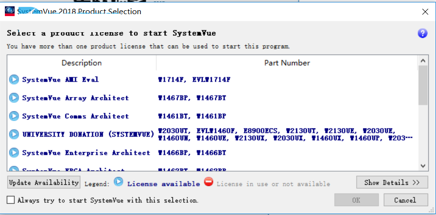Screen dimensions: 436x215
Task: Click the blue License available legend icon
Action: [x=119, y=182]
